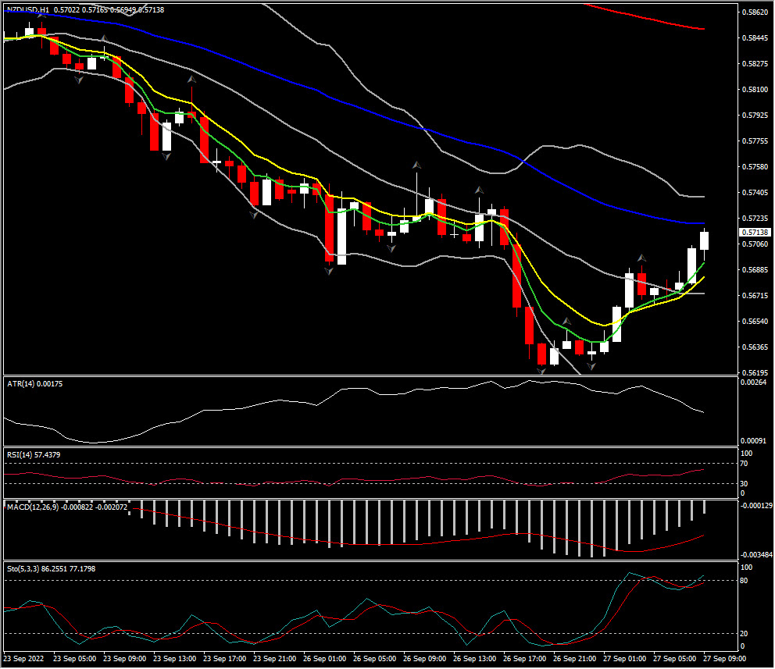The image size is (775, 669).
Task: Select the RSI 70 level label
Action: tap(746, 464)
